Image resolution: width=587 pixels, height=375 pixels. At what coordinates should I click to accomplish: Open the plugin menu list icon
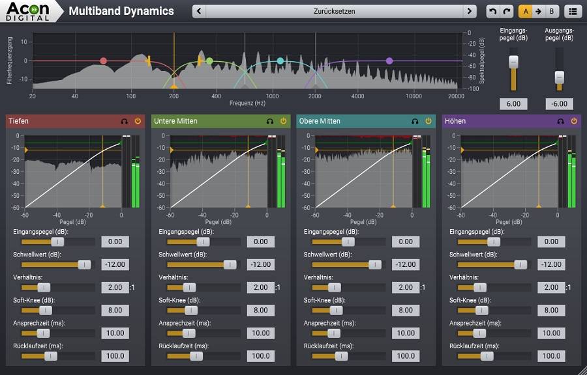(x=572, y=11)
